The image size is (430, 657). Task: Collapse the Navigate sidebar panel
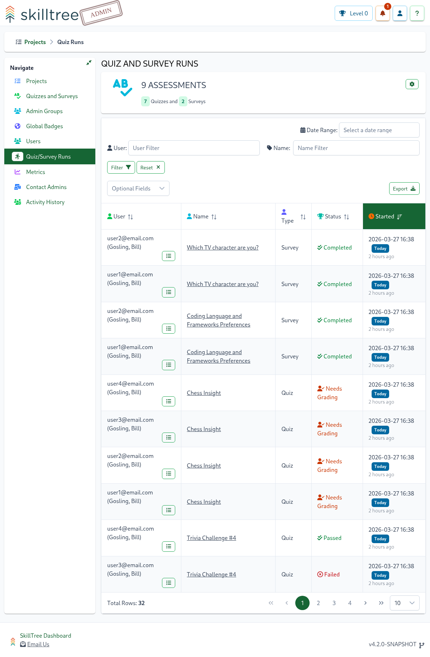coord(89,63)
